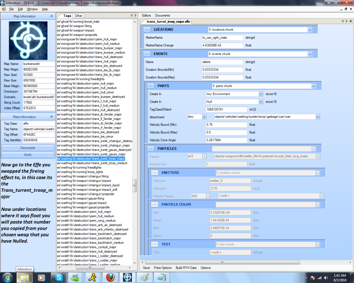Collapse the PARTICLES section
The height and width of the screenshot is (283, 354).
pyautogui.click(x=151, y=149)
